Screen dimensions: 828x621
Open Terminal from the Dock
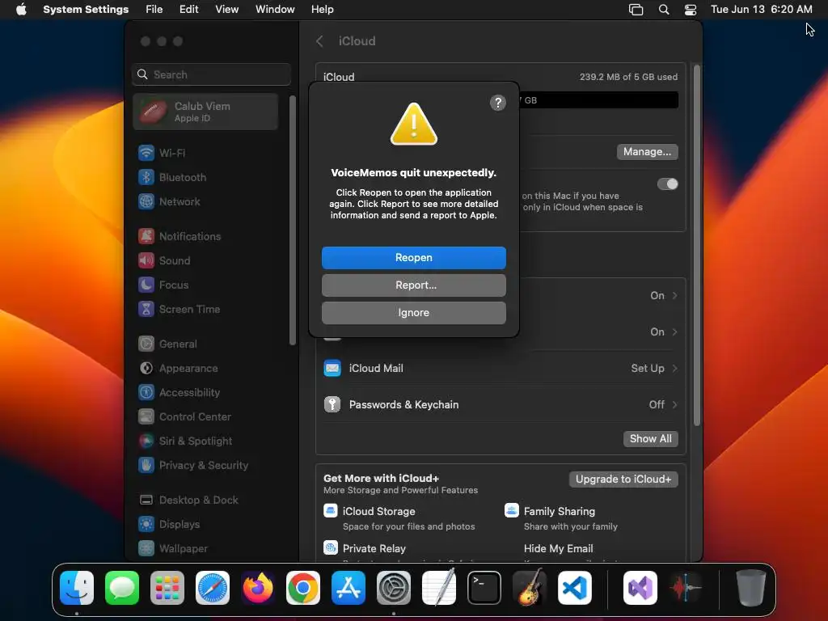pyautogui.click(x=484, y=588)
